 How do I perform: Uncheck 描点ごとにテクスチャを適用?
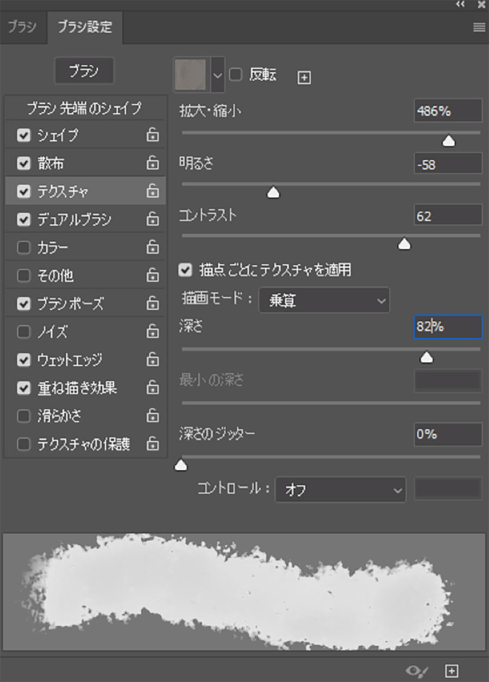click(186, 269)
